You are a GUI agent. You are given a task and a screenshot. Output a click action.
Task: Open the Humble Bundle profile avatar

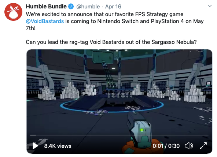tap(13, 12)
